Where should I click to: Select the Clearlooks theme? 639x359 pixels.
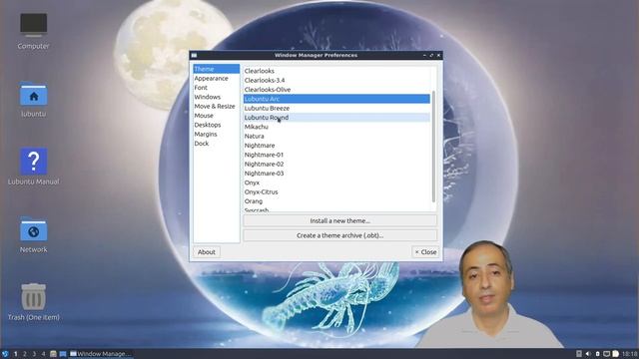coord(336,71)
